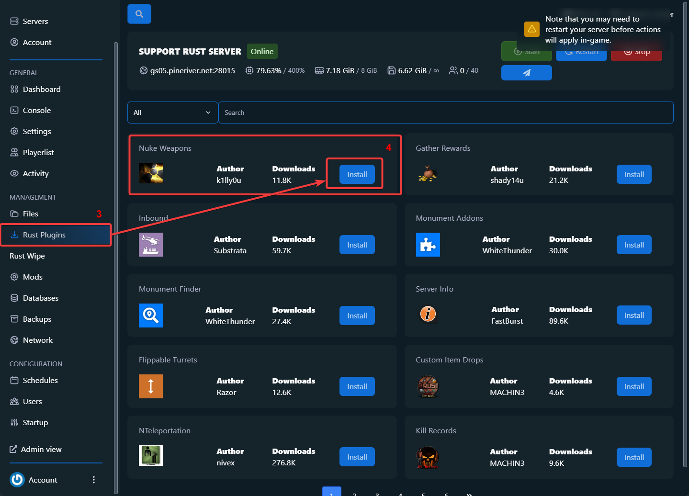Click the paper plane send button
The width and height of the screenshot is (689, 496).
click(527, 73)
